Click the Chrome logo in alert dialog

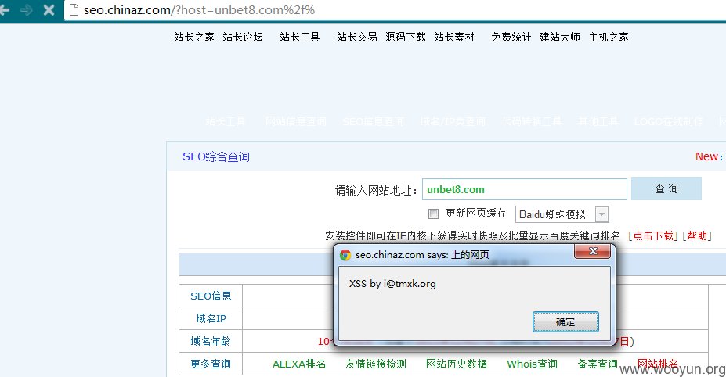(x=345, y=255)
